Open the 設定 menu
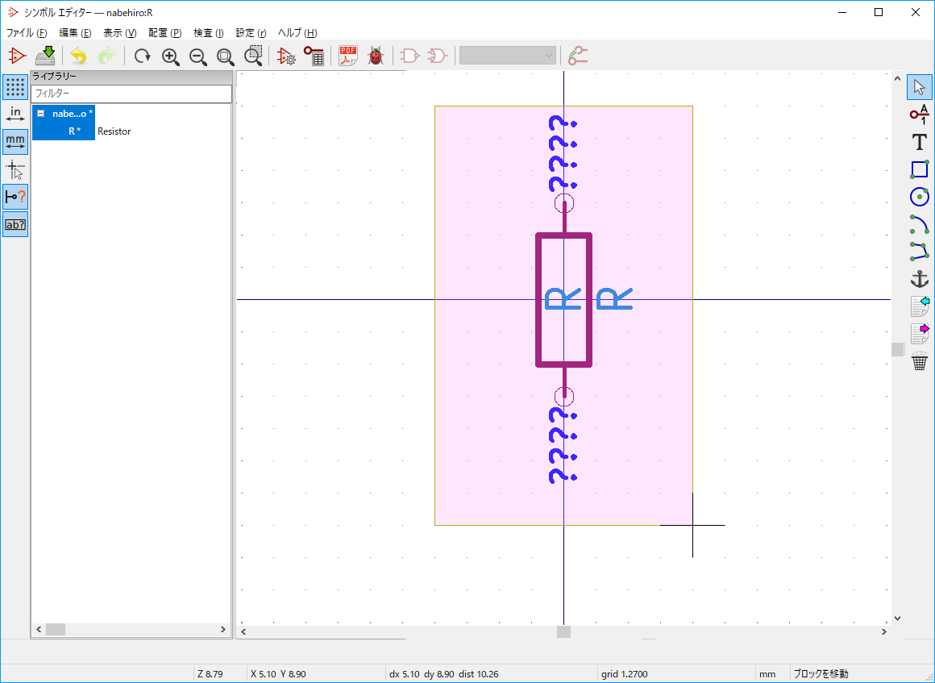This screenshot has width=935, height=683. pos(251,33)
